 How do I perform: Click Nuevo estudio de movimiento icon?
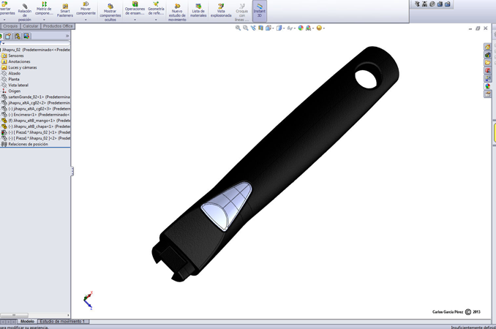pos(177,11)
